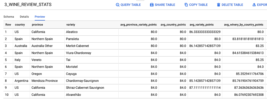Click the Australia country cell
This screenshot has width=267, height=99.
click(21, 46)
